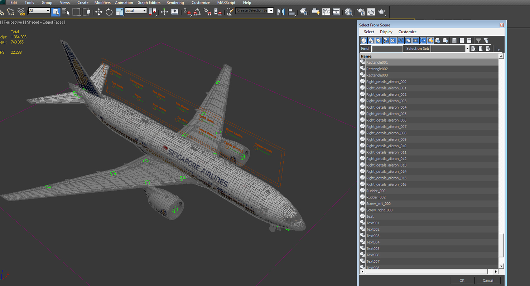Activate Select and Move tool
Image resolution: width=530 pixels, height=286 pixels.
[x=99, y=12]
